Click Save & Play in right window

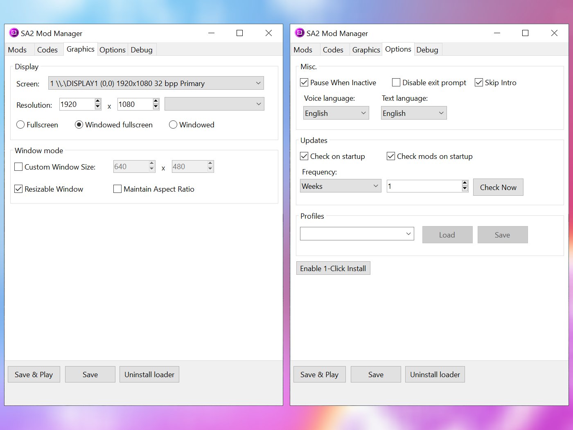click(x=320, y=374)
